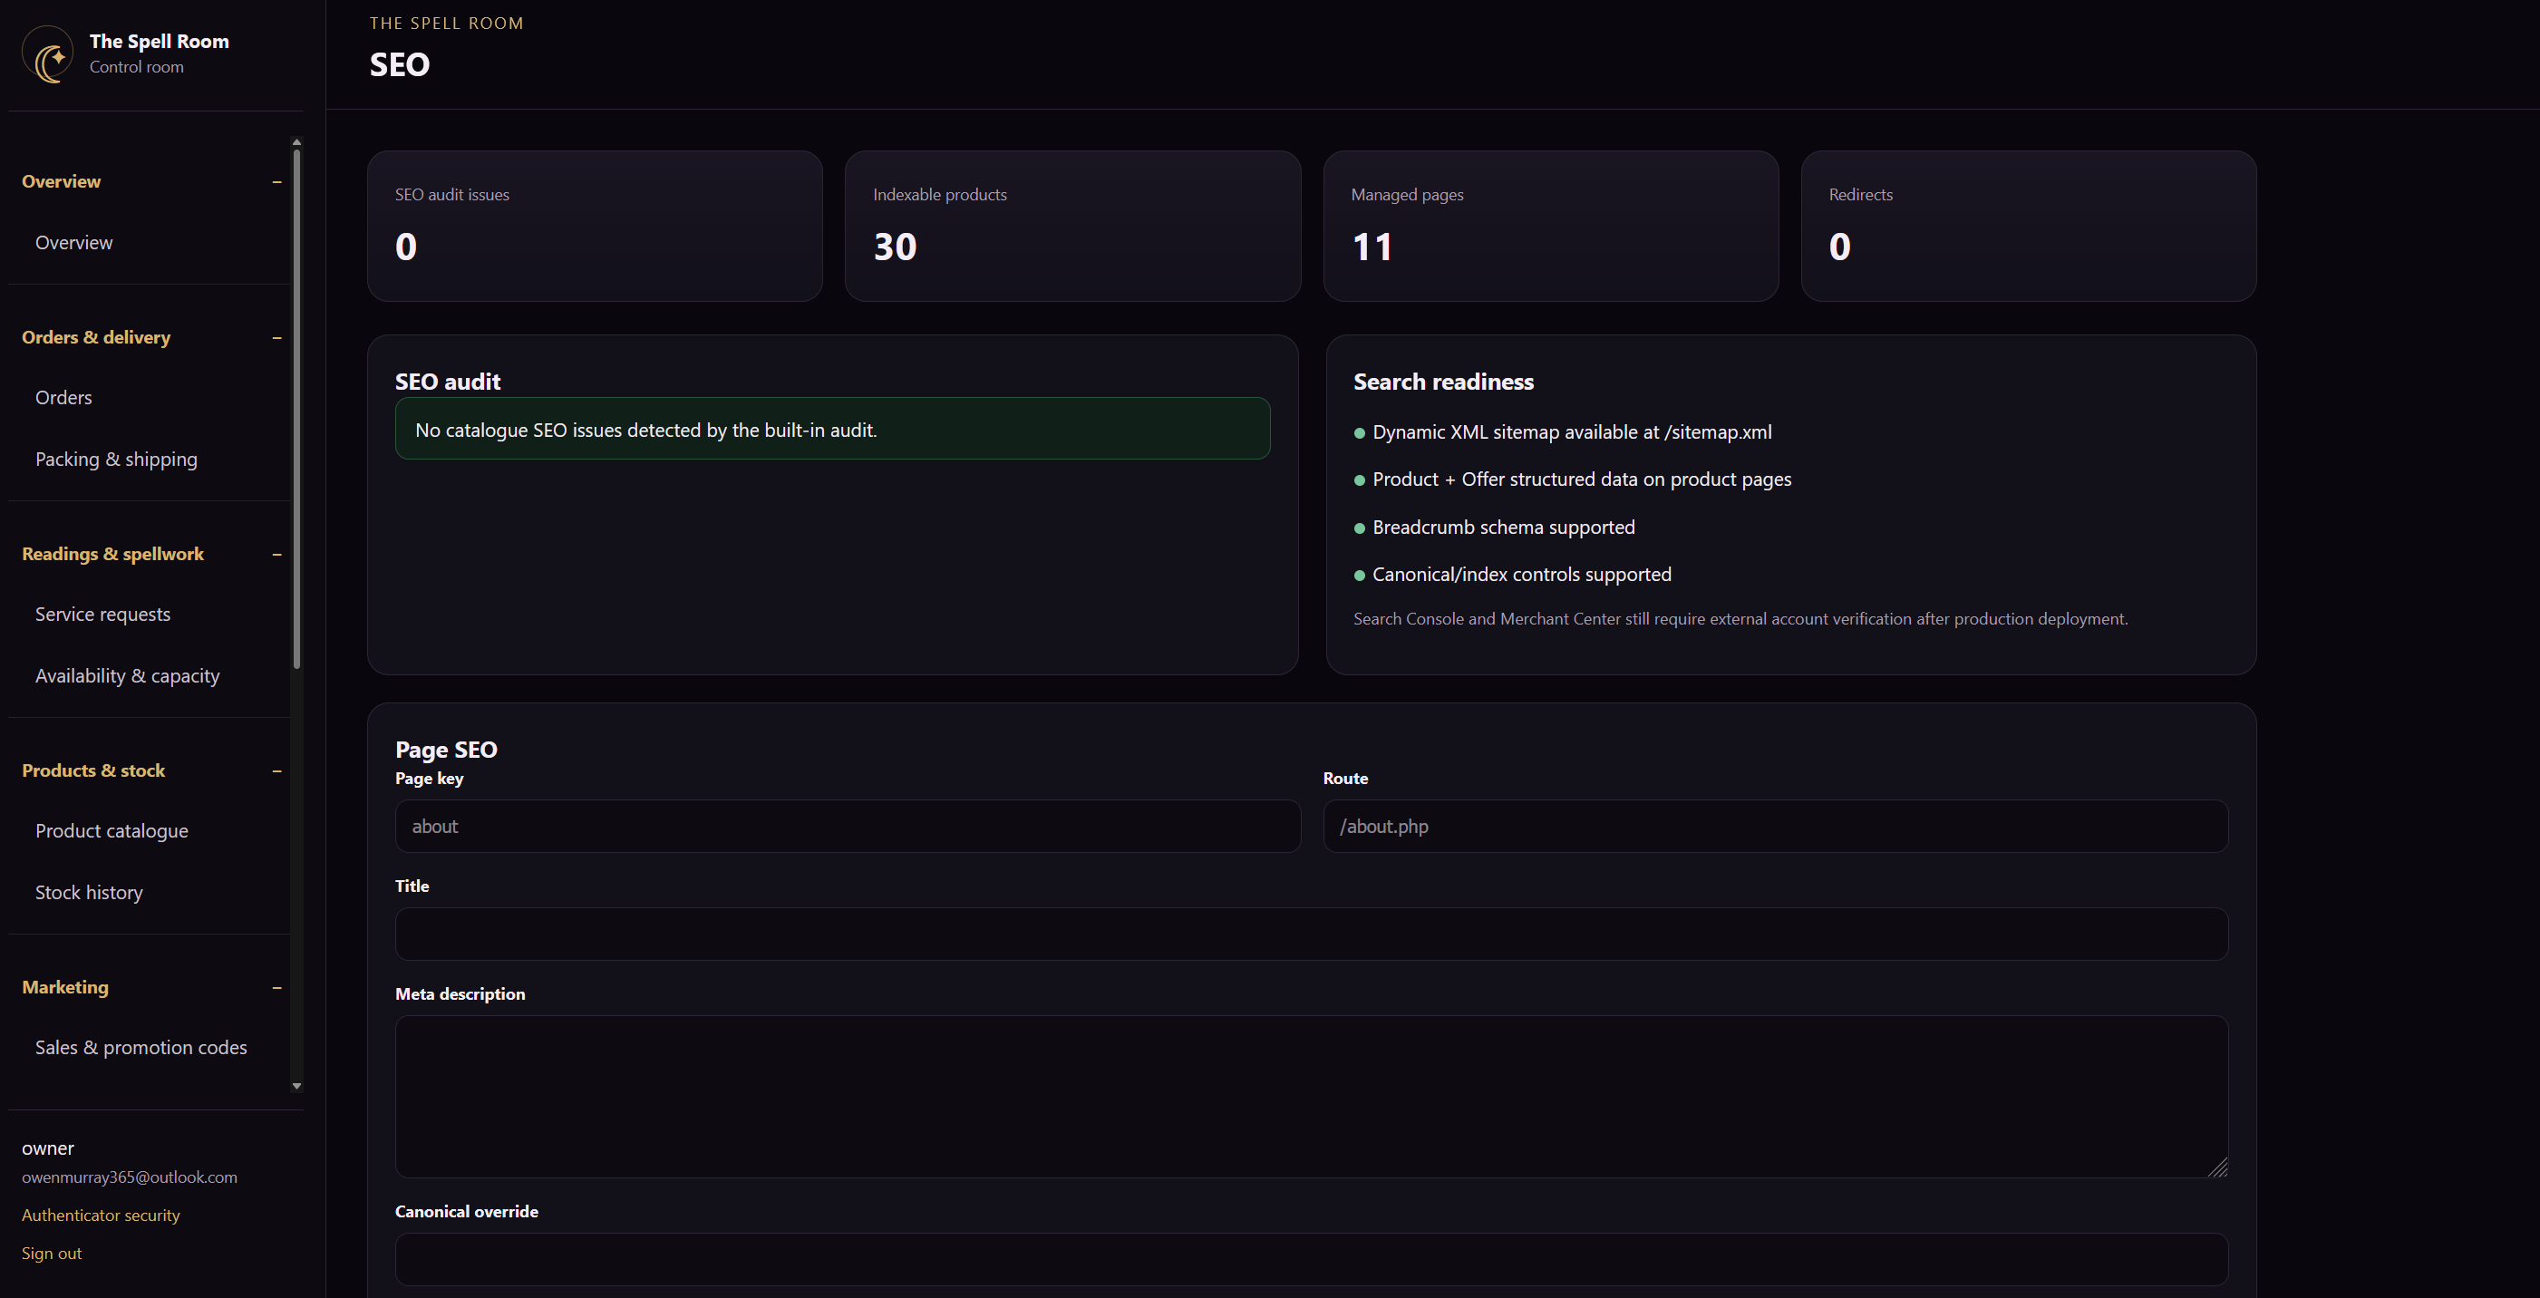Open Authenticator security link
Screen dimensions: 2540x1298
click(x=101, y=1216)
